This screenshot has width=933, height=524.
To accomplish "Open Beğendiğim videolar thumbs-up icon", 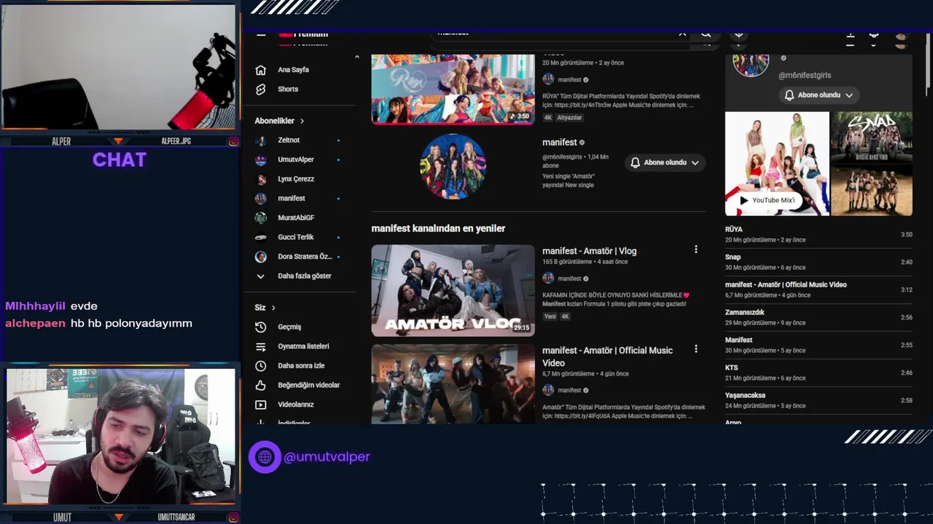I will point(261,385).
